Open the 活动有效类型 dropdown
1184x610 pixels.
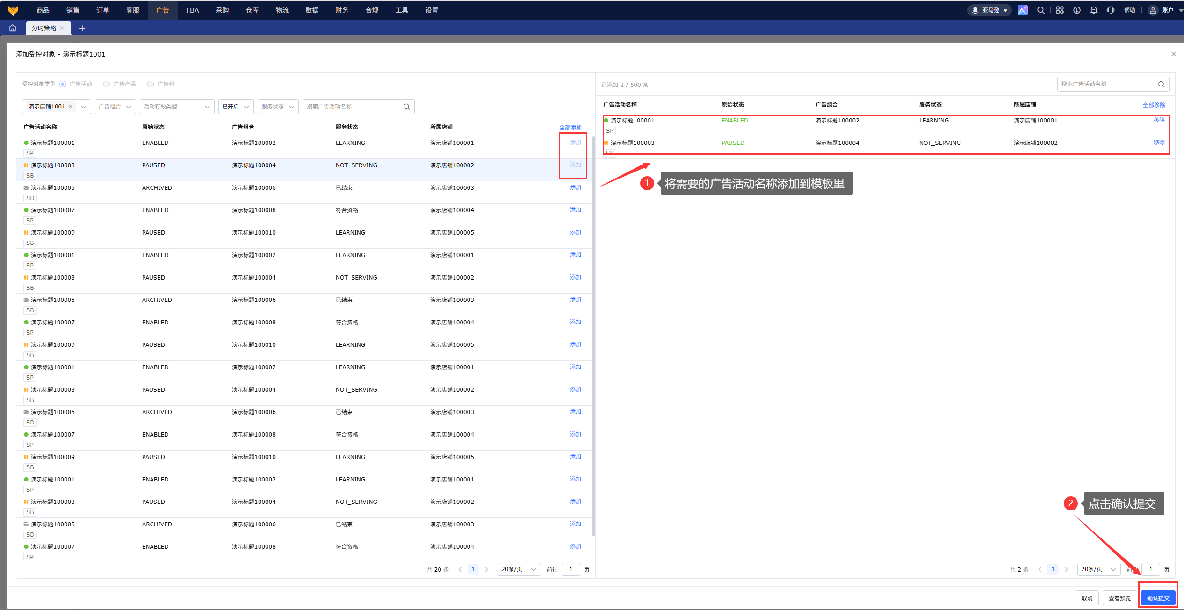pos(177,107)
